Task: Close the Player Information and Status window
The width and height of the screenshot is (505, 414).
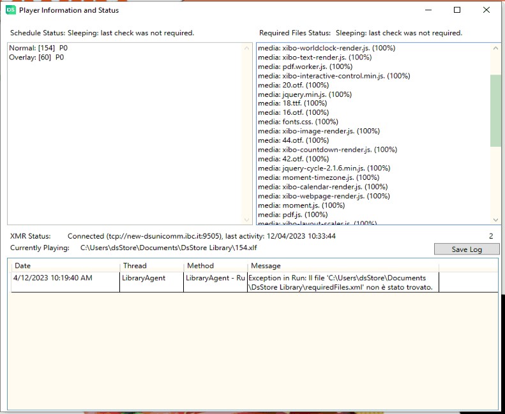Action: click(x=486, y=10)
